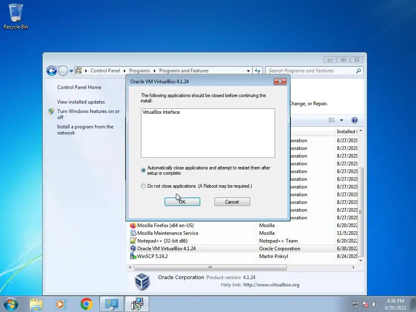
Task: Switch to the installer taskbar button
Action: click(137, 304)
